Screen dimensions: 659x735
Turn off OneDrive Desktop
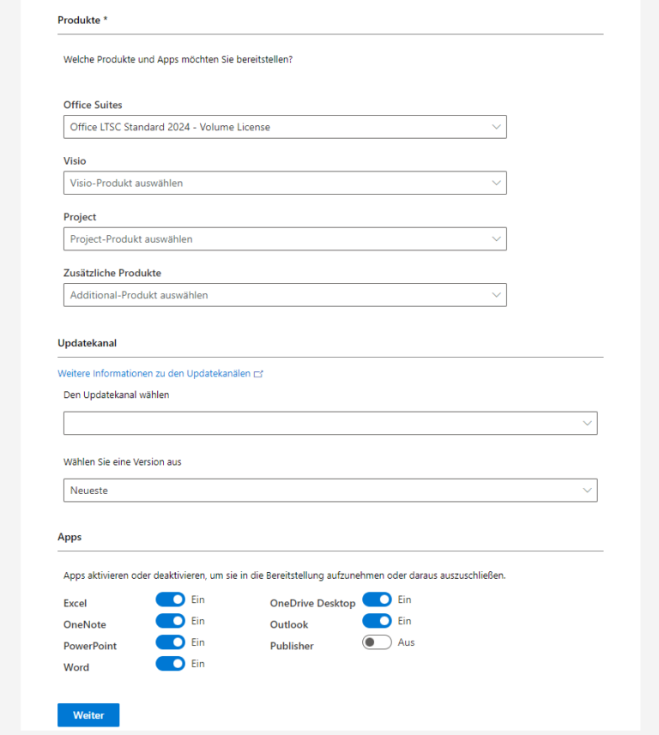(x=378, y=599)
